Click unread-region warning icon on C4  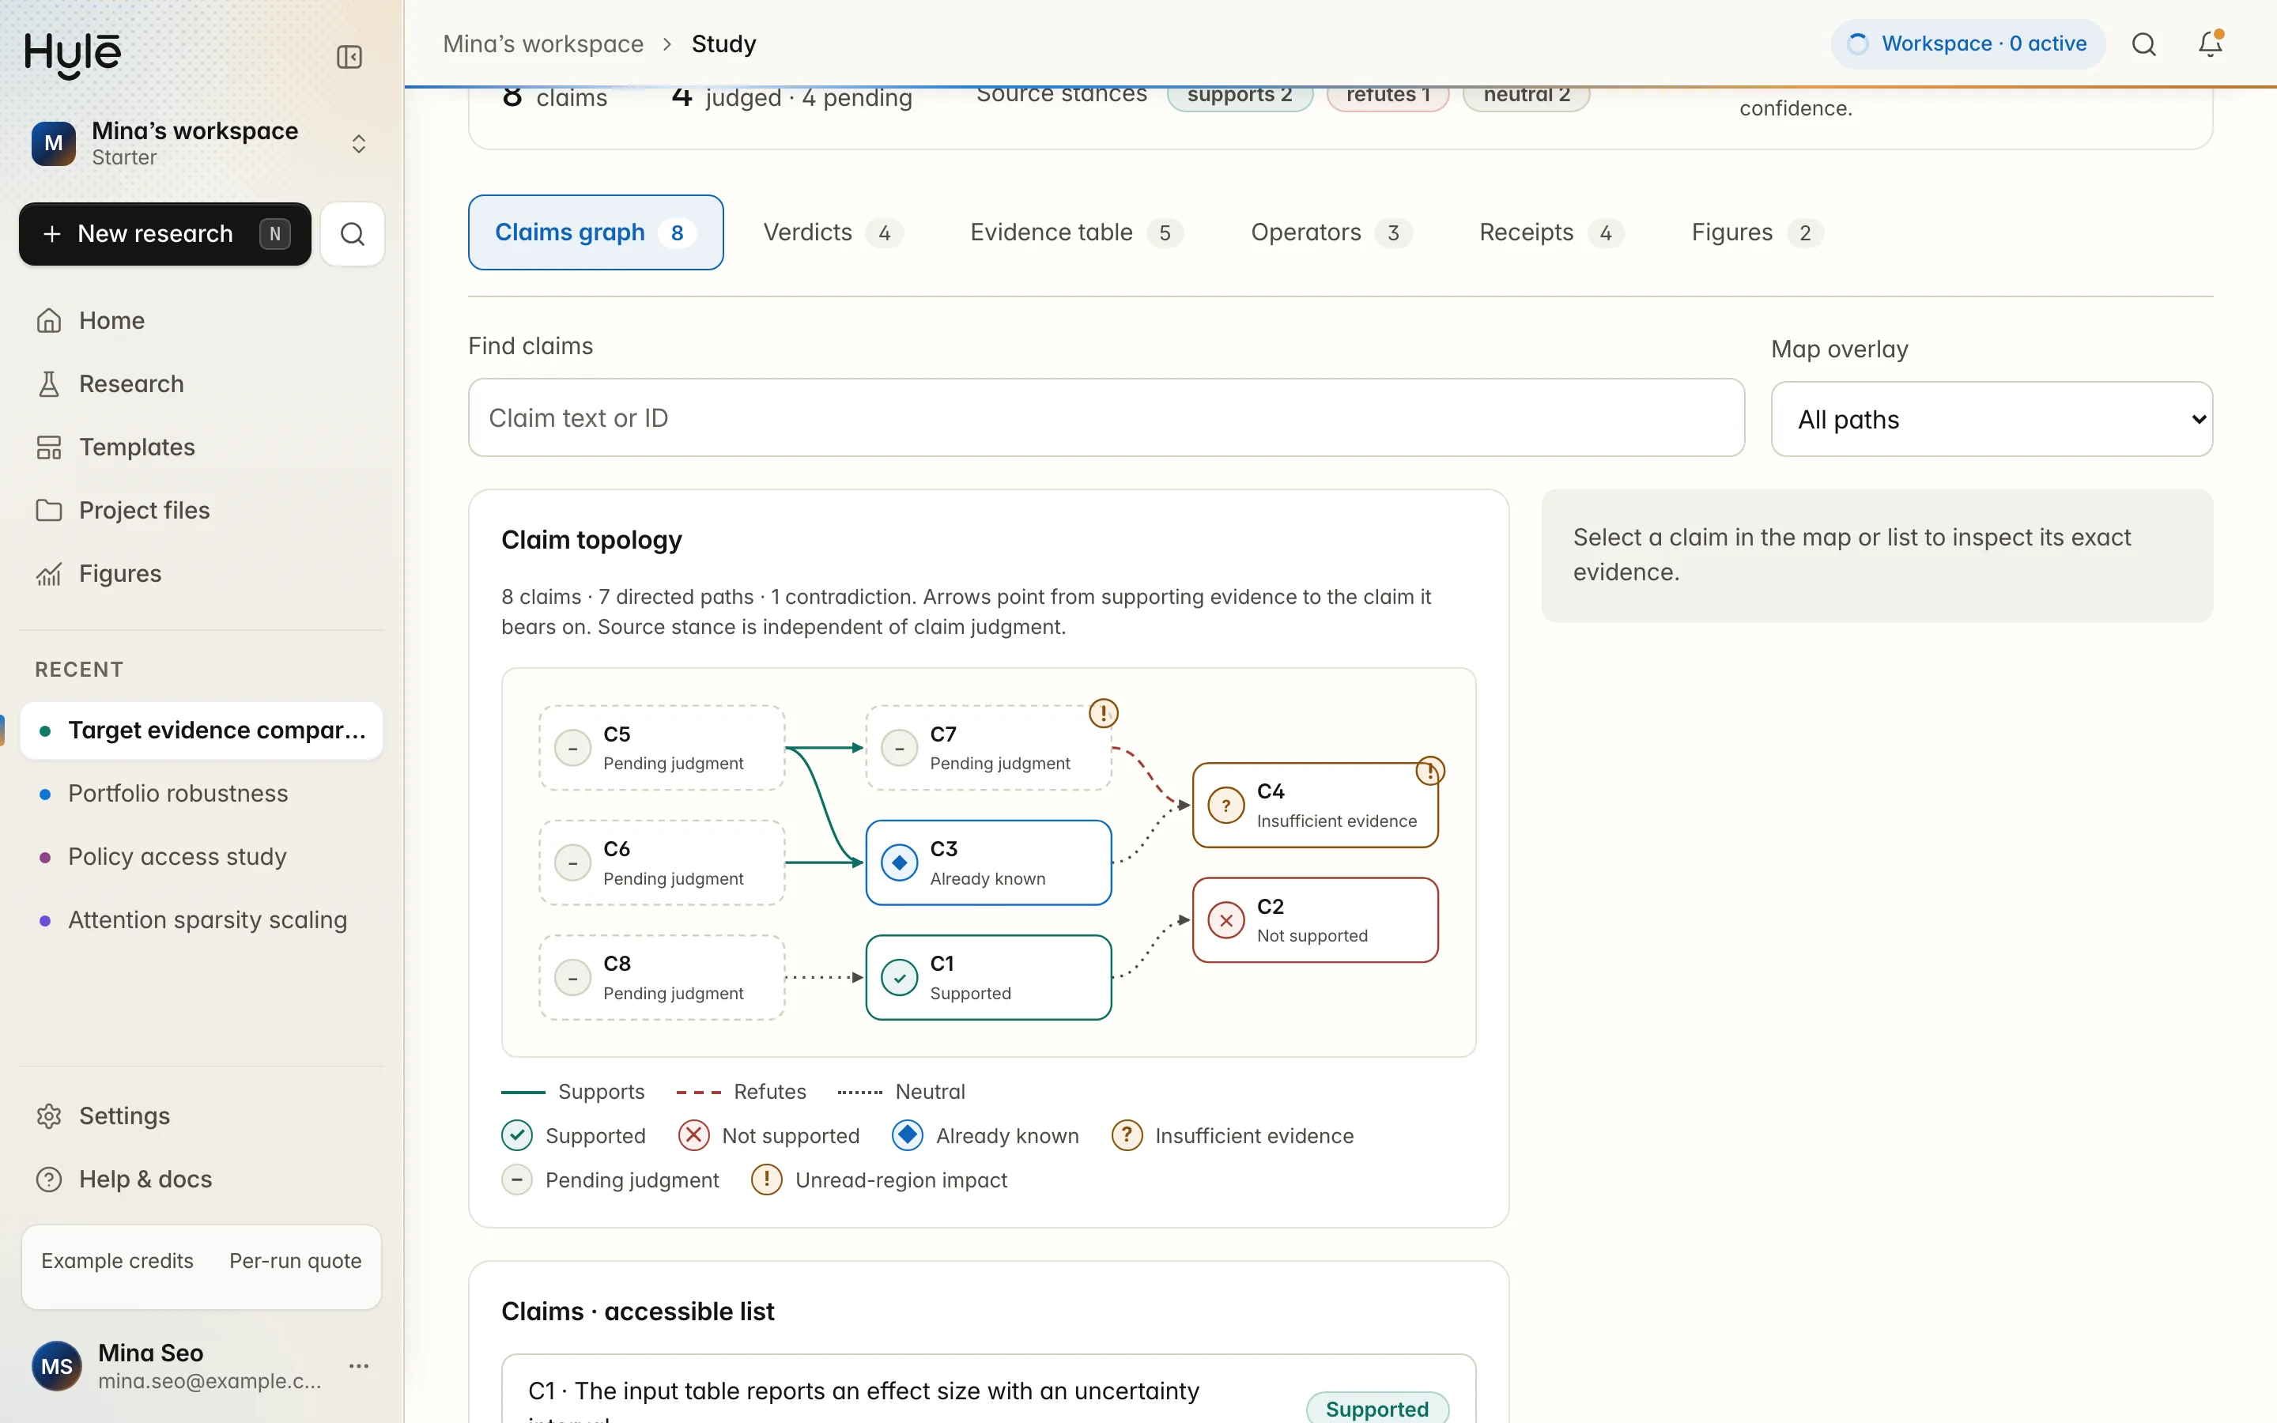pos(1430,772)
